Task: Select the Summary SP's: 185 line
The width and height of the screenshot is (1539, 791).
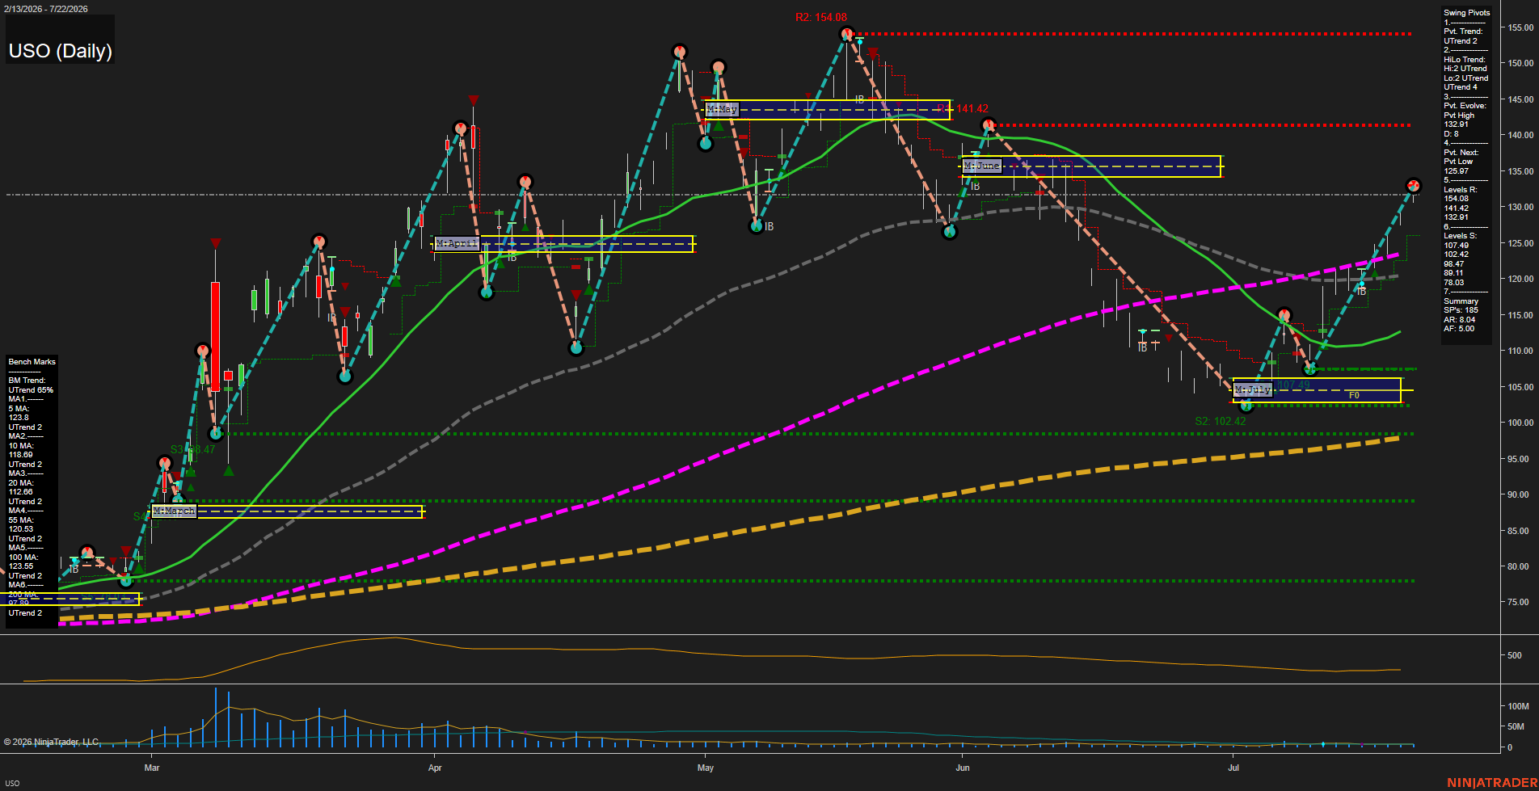Action: (1461, 310)
